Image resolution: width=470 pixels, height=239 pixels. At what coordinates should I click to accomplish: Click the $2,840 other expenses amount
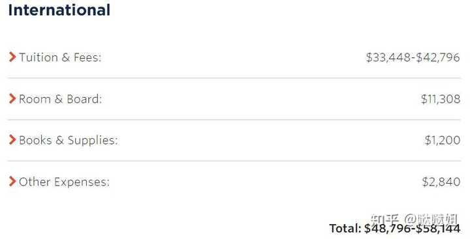click(x=441, y=182)
